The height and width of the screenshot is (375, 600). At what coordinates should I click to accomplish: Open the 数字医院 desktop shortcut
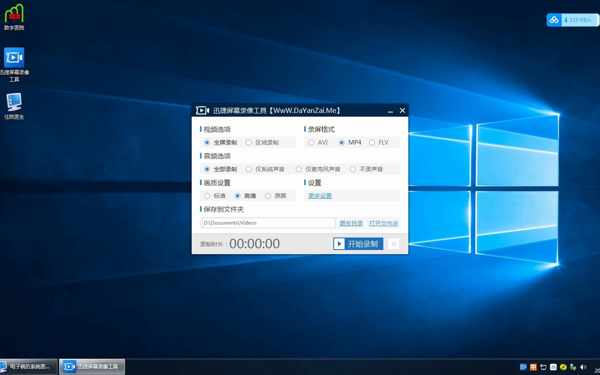(x=14, y=17)
